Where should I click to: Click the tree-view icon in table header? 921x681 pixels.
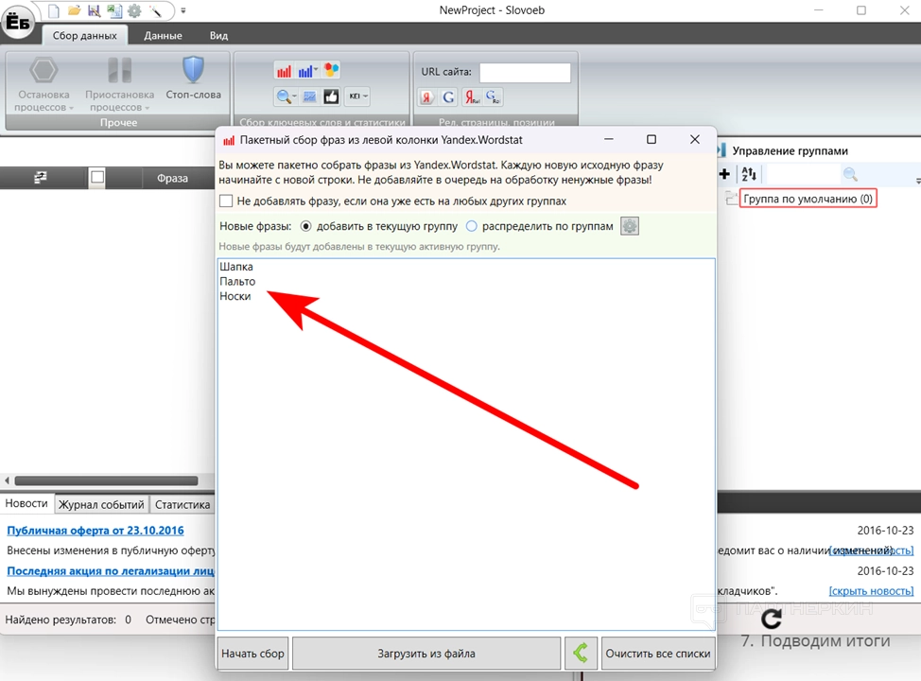click(41, 177)
